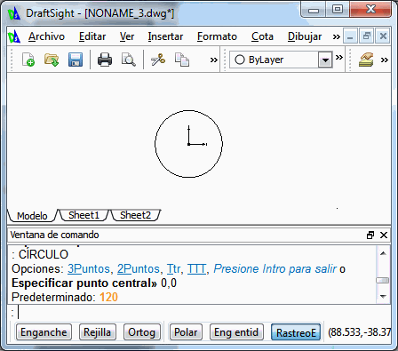Click the command scrollbar down arrow

click(x=383, y=297)
